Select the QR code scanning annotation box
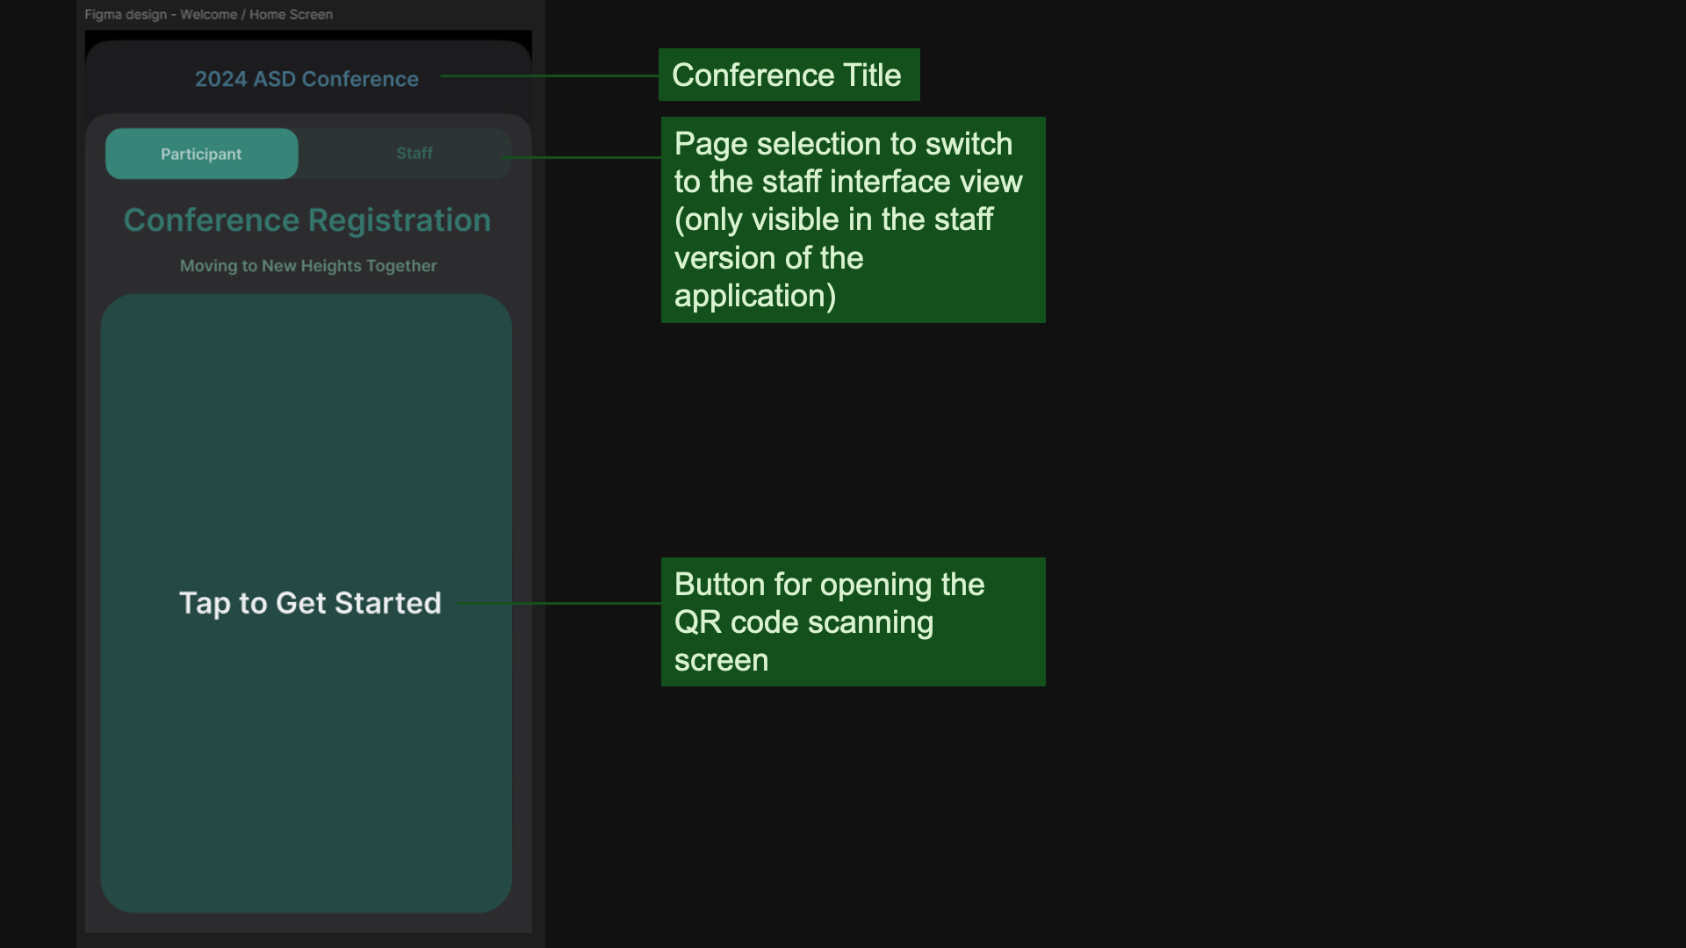Image resolution: width=1686 pixels, height=948 pixels. click(852, 621)
